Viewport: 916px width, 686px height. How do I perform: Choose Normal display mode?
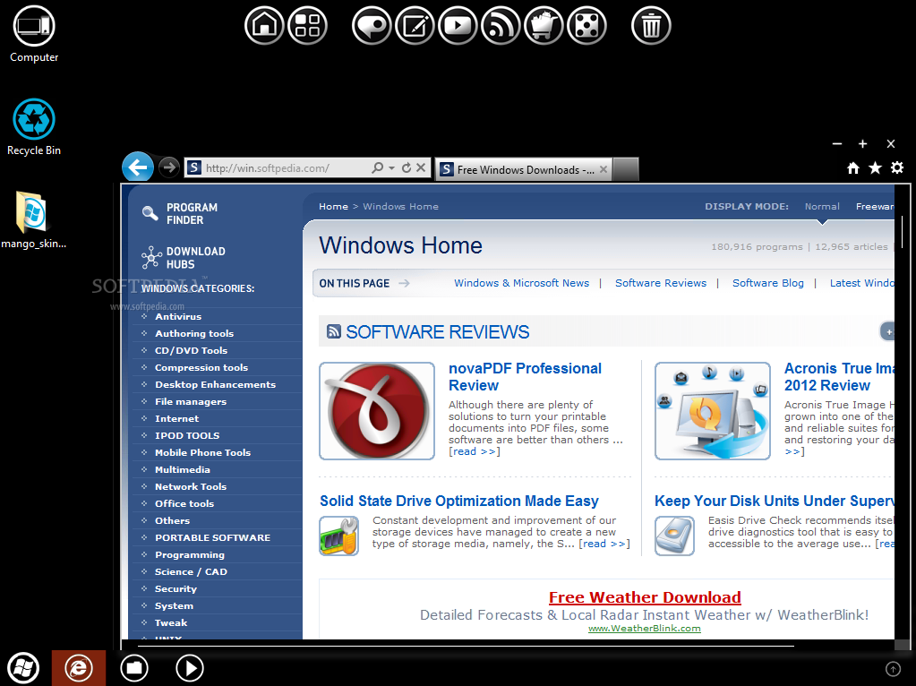coord(822,206)
